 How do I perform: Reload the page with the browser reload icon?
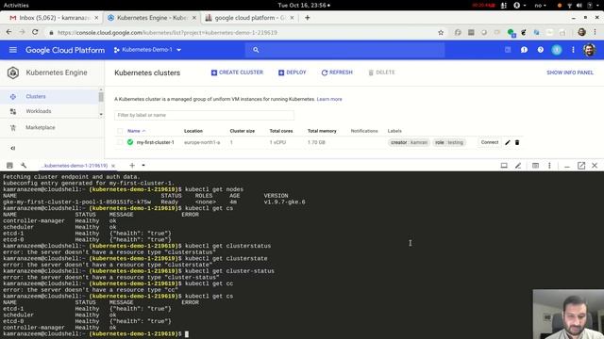coord(35,32)
